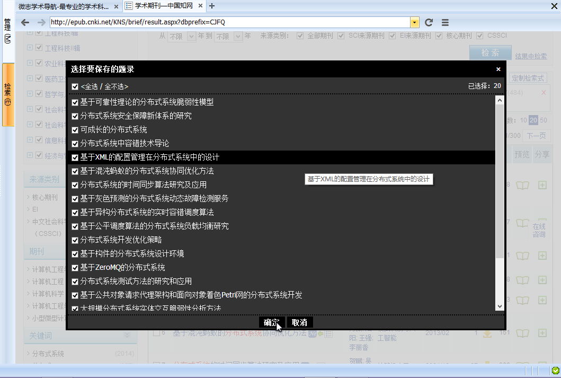The height and width of the screenshot is (378, 561).
Task: Expand the 工程科技Ⅱ辑 tree node
Action: click(x=30, y=48)
